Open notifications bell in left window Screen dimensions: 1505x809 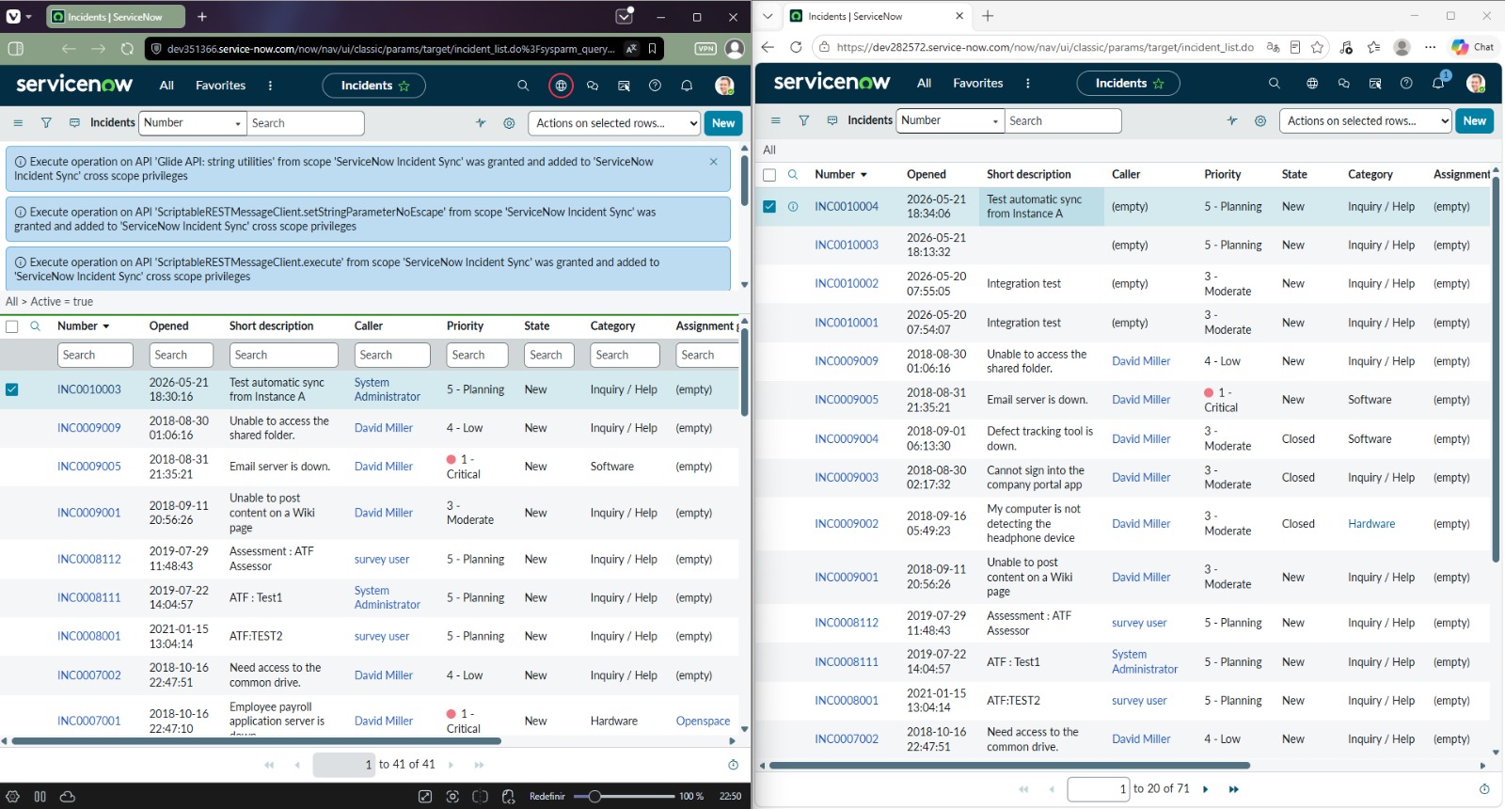687,86
